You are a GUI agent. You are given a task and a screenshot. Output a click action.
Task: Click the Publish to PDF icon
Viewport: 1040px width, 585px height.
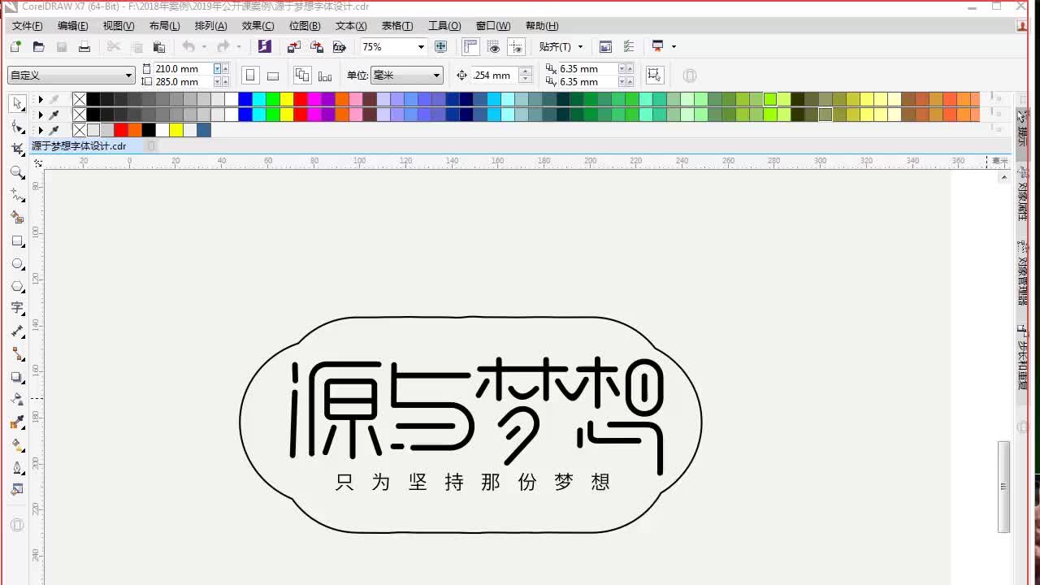coord(339,46)
